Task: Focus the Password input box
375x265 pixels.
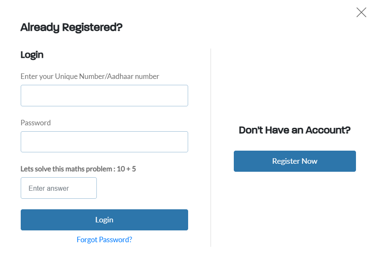Action: point(104,142)
